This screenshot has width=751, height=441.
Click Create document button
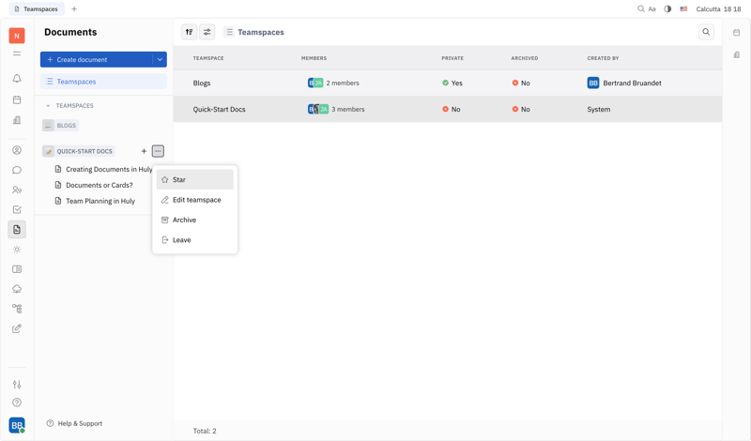pos(97,59)
